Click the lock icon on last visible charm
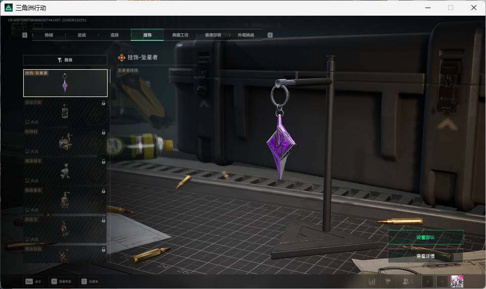This screenshot has width=486, height=289. tap(104, 250)
